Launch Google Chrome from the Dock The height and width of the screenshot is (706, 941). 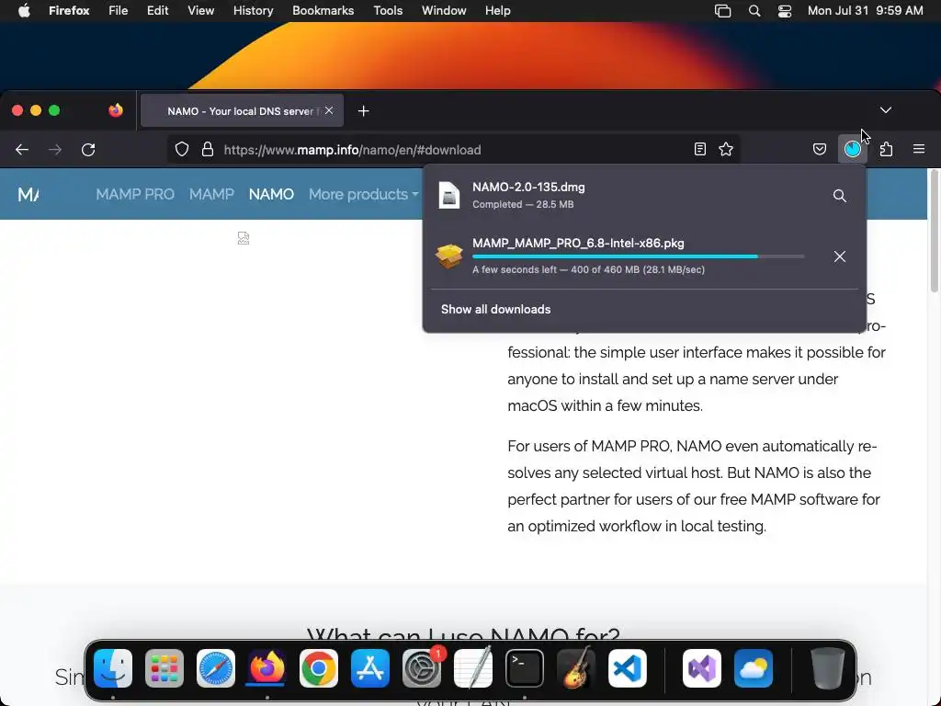[x=319, y=668]
